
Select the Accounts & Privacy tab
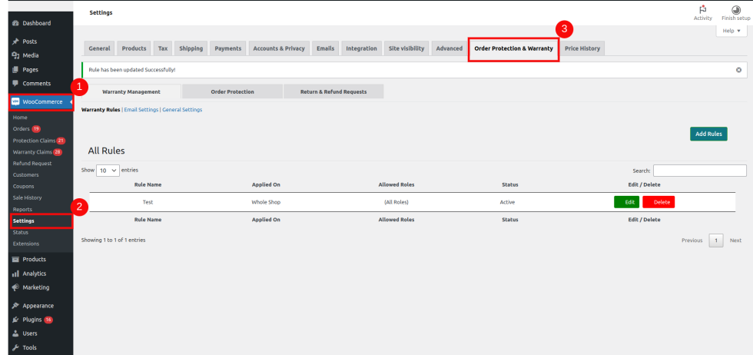[x=279, y=48]
